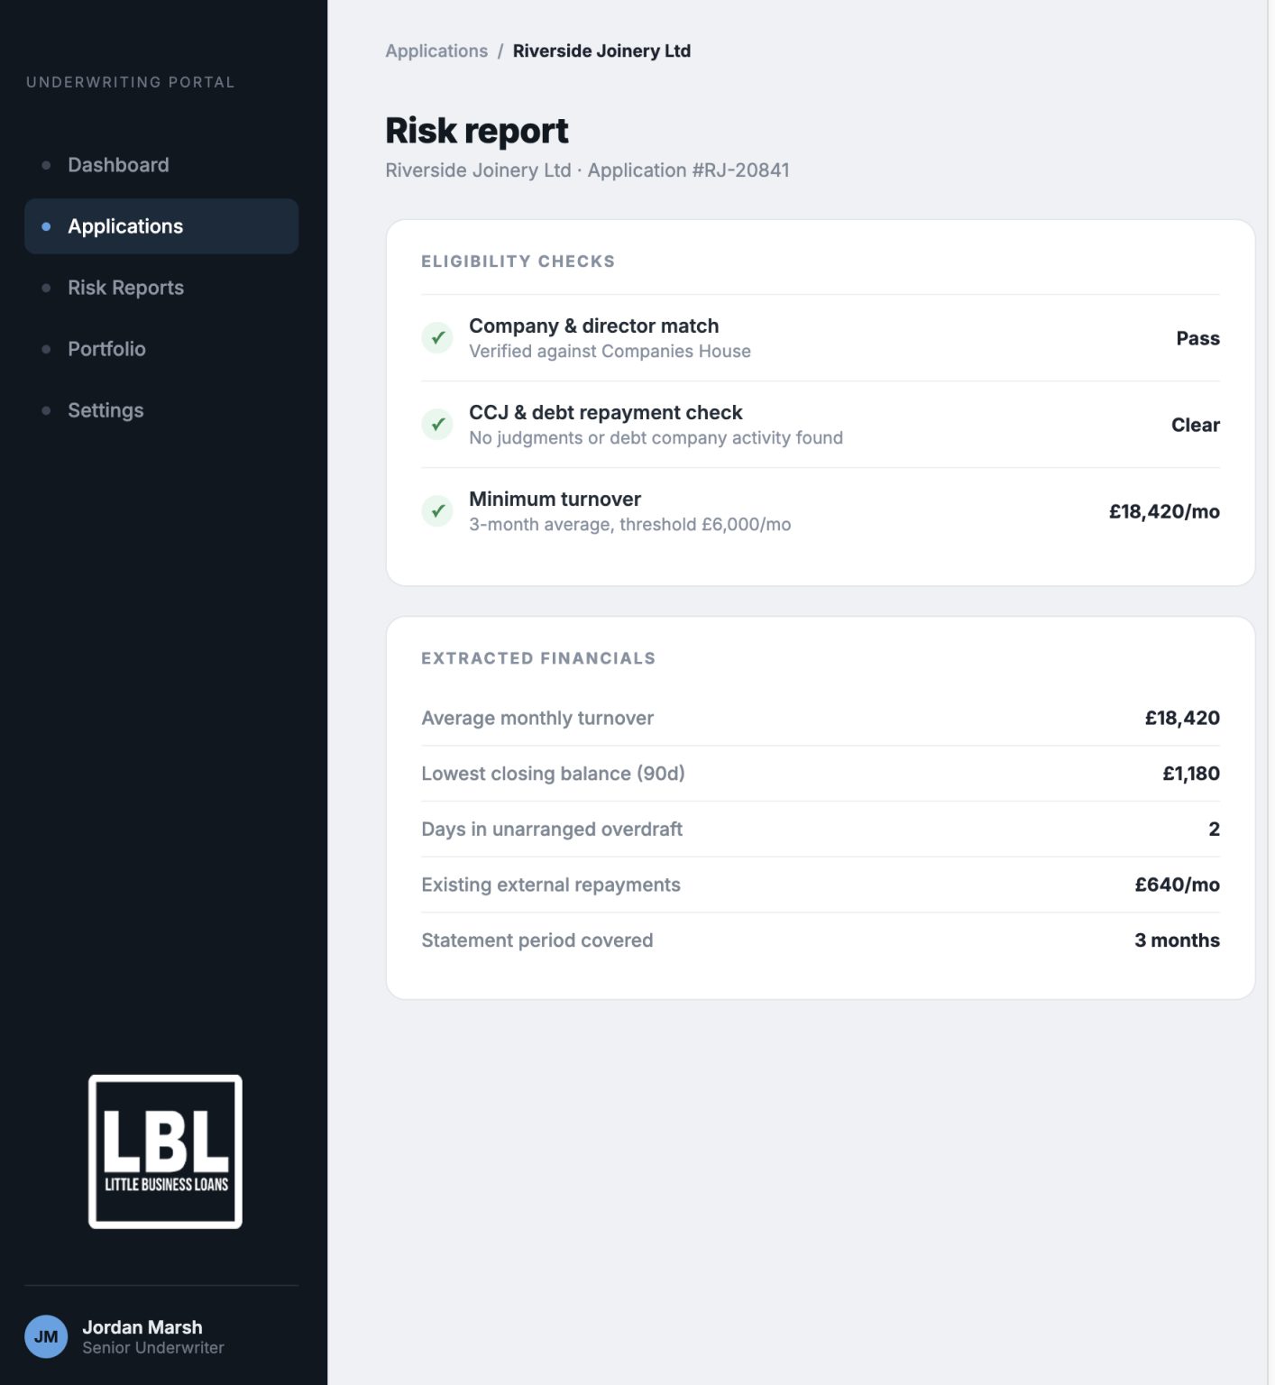Click the green check beside Company & director match
The width and height of the screenshot is (1275, 1385).
tap(437, 338)
